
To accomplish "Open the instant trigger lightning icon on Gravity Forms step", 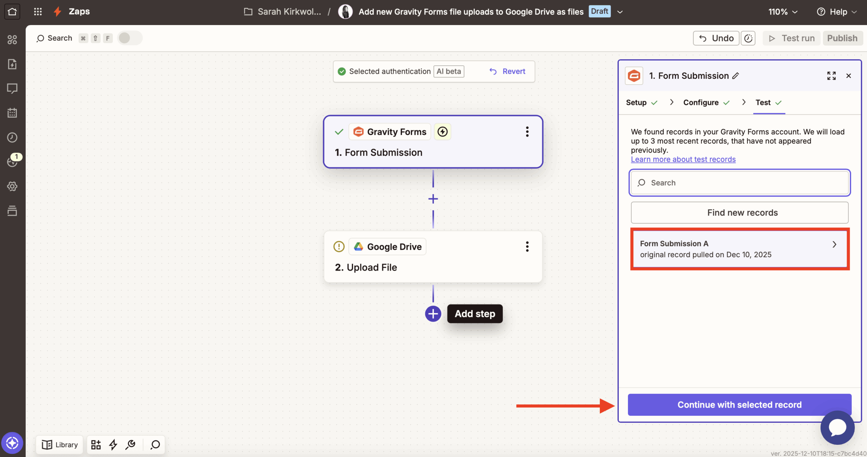I will tap(442, 131).
